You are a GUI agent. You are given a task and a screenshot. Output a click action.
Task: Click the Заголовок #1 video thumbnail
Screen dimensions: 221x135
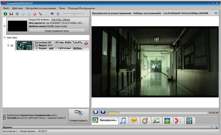[24, 45]
